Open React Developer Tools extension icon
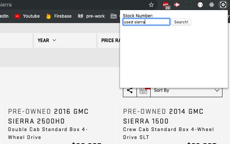This screenshot has height=144, width=230. pyautogui.click(x=212, y=5)
